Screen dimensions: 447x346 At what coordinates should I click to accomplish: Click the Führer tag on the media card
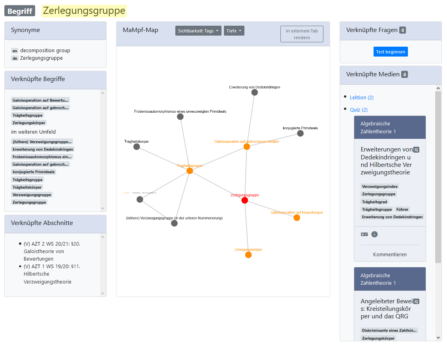402,209
